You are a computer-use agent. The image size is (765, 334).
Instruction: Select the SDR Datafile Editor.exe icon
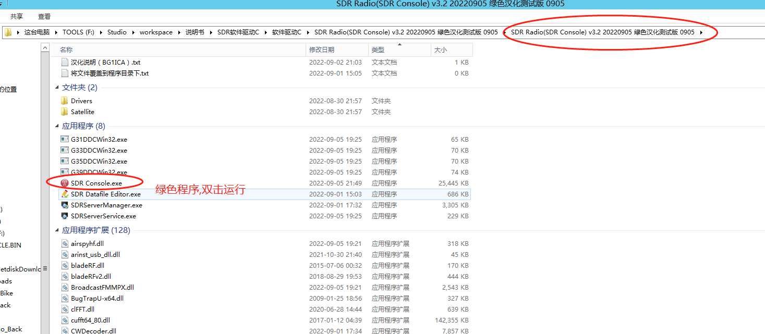tap(65, 194)
